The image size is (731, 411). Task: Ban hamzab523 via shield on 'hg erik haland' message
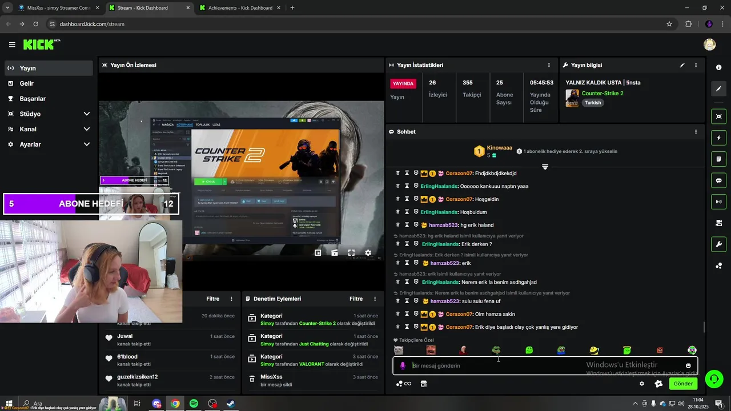[x=416, y=225]
